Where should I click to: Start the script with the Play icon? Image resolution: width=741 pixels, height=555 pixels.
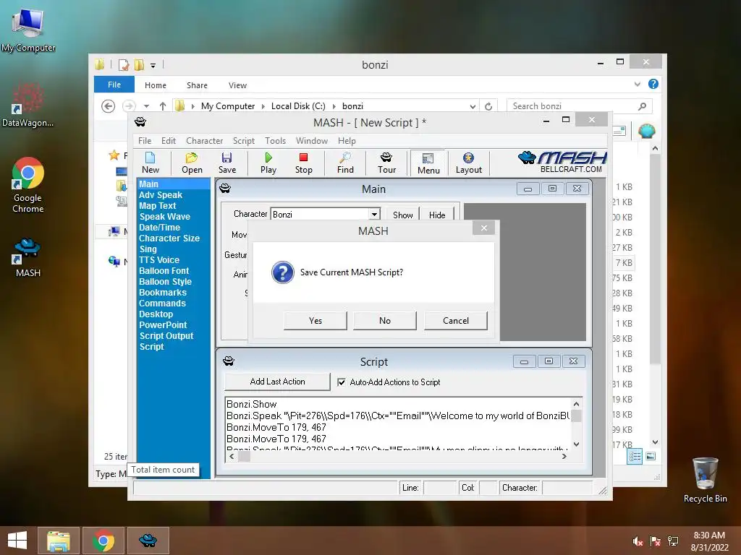268,163
